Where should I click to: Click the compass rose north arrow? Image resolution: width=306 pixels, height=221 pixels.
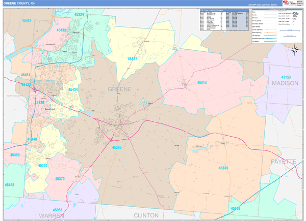(294, 49)
